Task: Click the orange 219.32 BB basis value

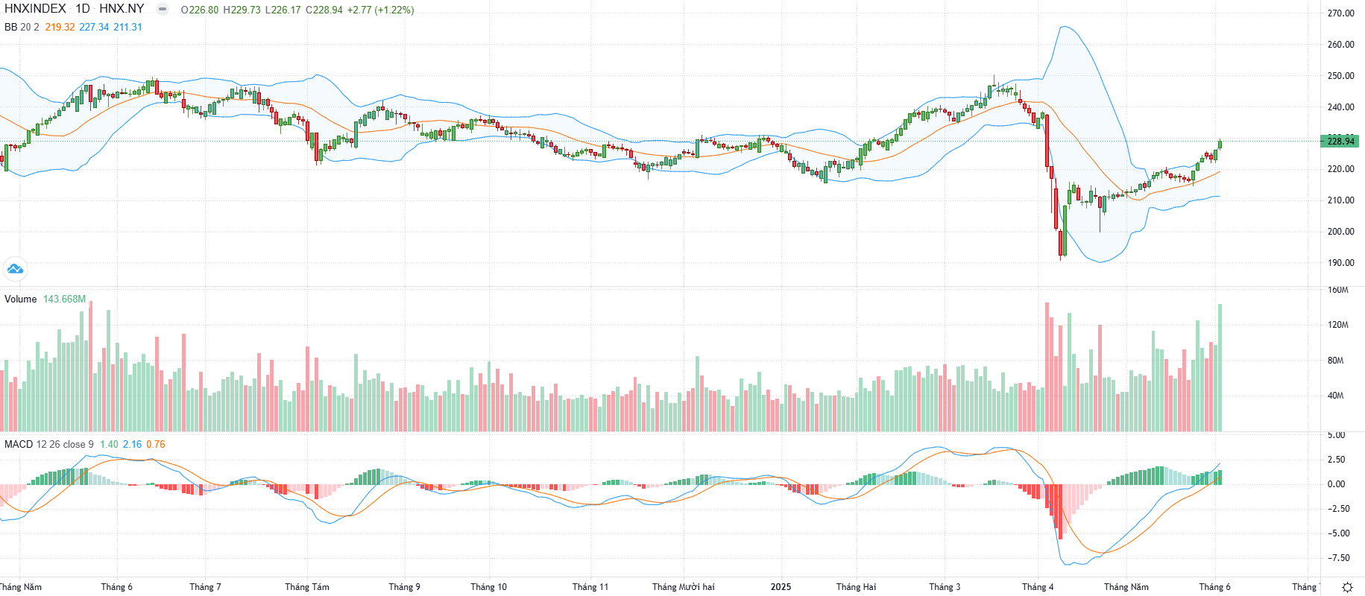Action: 60,27
